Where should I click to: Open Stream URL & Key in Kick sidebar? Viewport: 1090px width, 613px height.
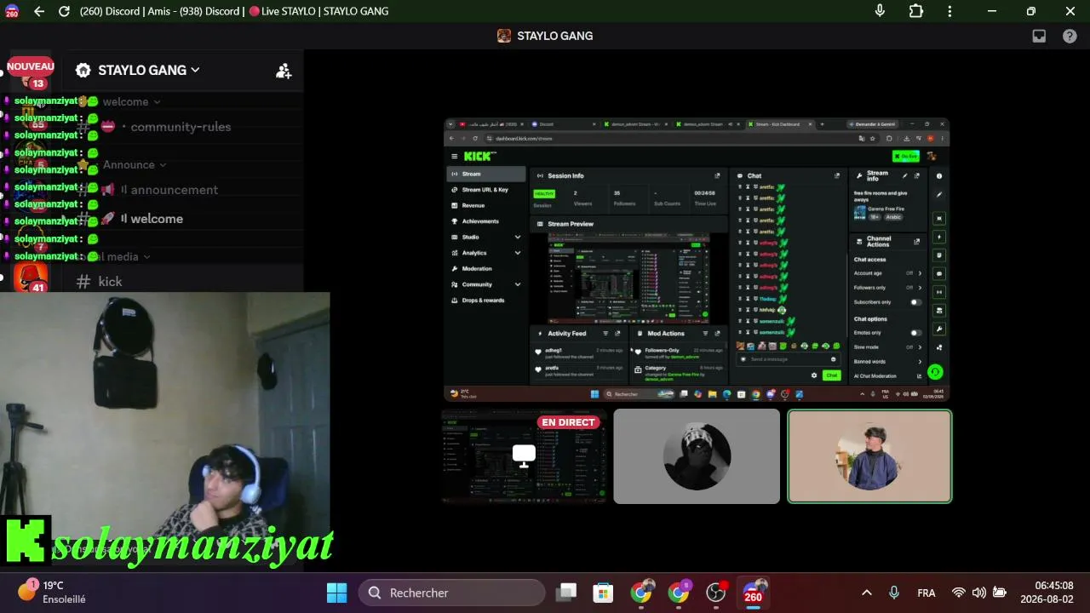click(486, 190)
